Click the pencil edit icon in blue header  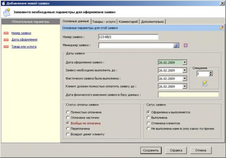click(x=221, y=28)
